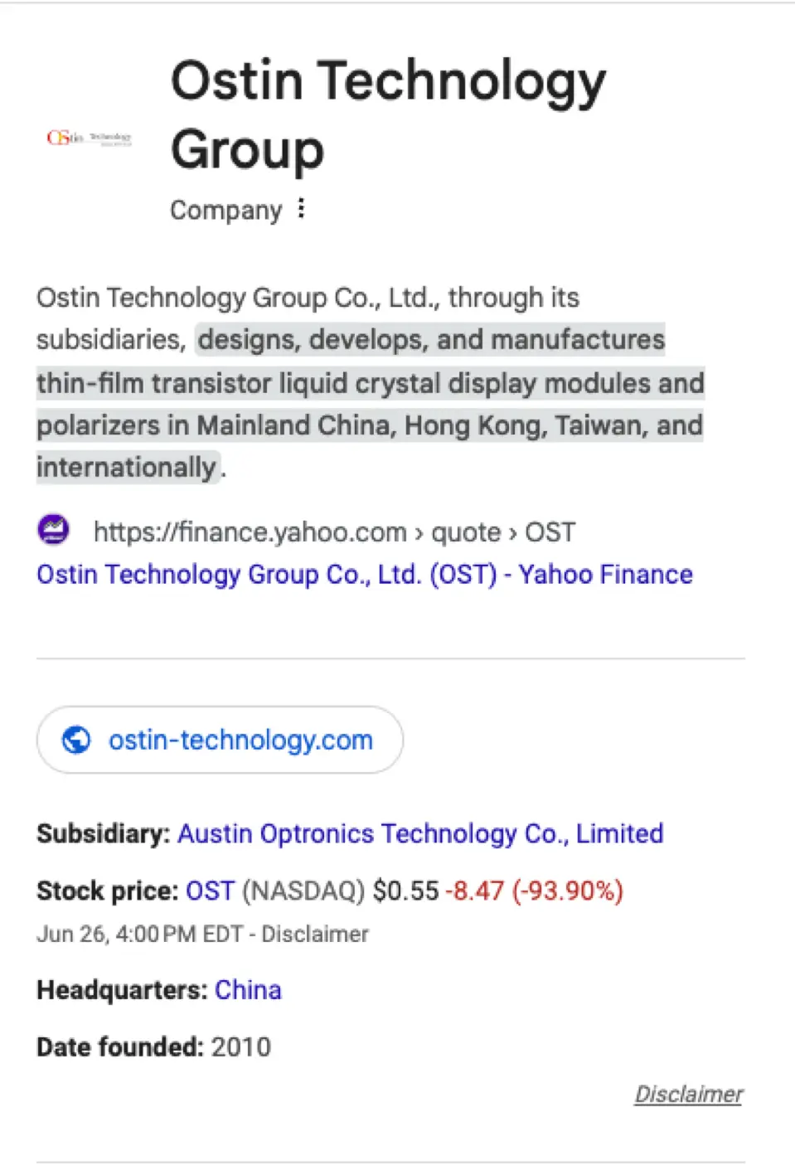Open the Austin Optronics Technology Co., Limited link
This screenshot has width=795, height=1165.
click(x=420, y=833)
